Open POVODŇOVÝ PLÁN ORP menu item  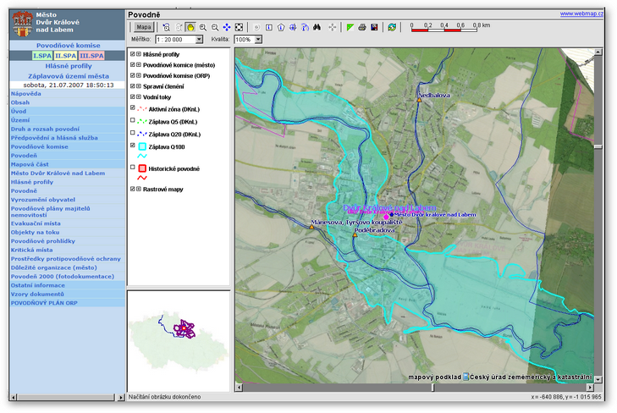click(x=44, y=303)
